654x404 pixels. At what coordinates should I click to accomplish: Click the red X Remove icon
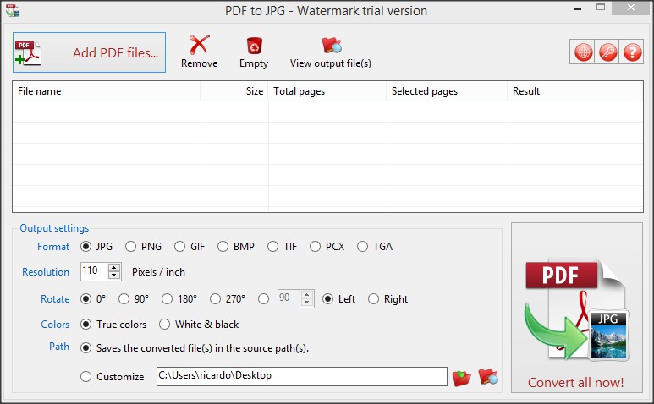pyautogui.click(x=199, y=45)
